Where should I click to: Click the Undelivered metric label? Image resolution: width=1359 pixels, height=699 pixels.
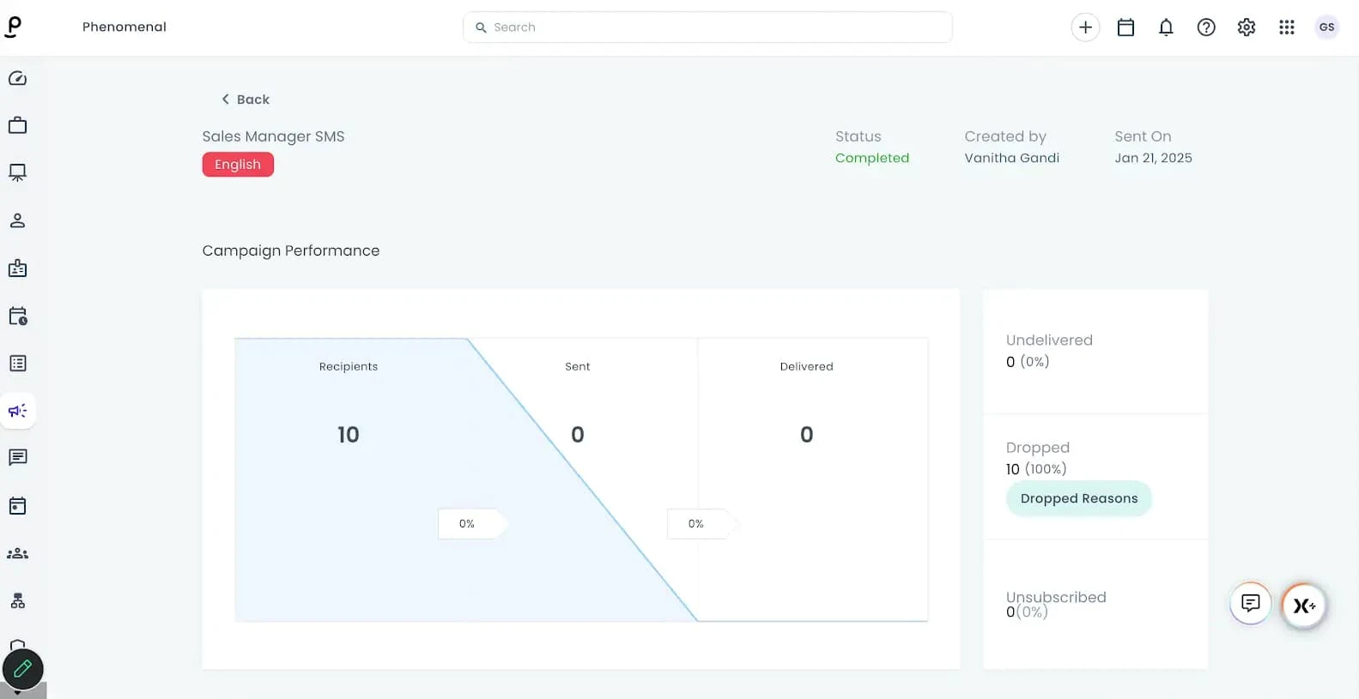click(x=1049, y=340)
